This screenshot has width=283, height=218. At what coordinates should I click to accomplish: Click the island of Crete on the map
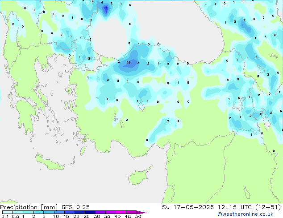click(49, 162)
